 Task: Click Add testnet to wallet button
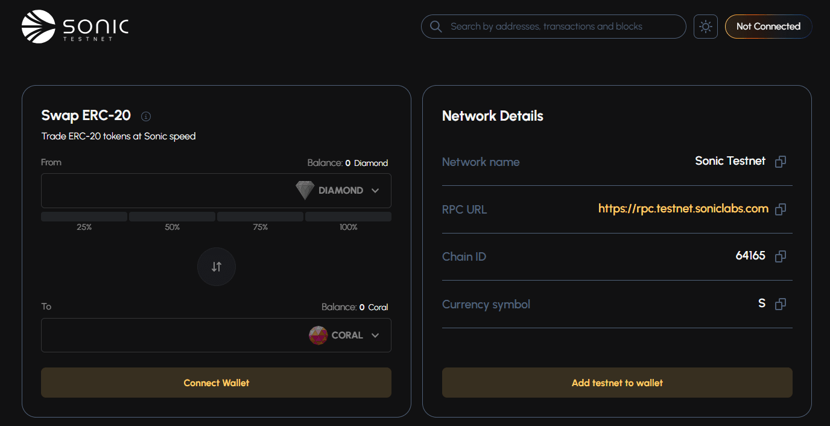(x=617, y=383)
